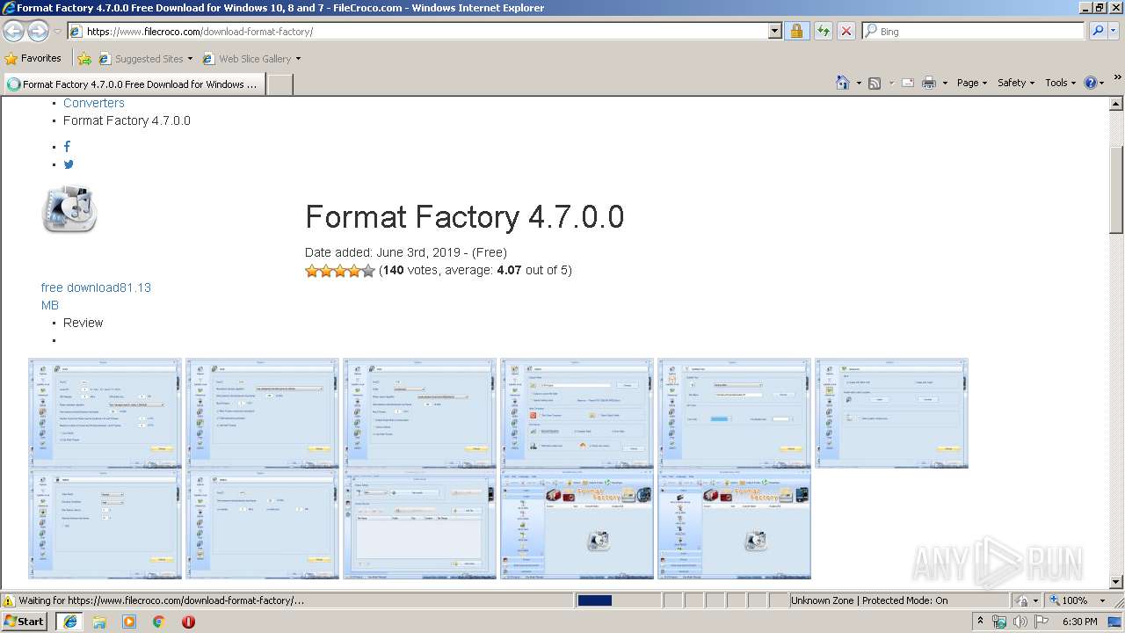
Task: Click the Read Mail icon
Action: 907,83
